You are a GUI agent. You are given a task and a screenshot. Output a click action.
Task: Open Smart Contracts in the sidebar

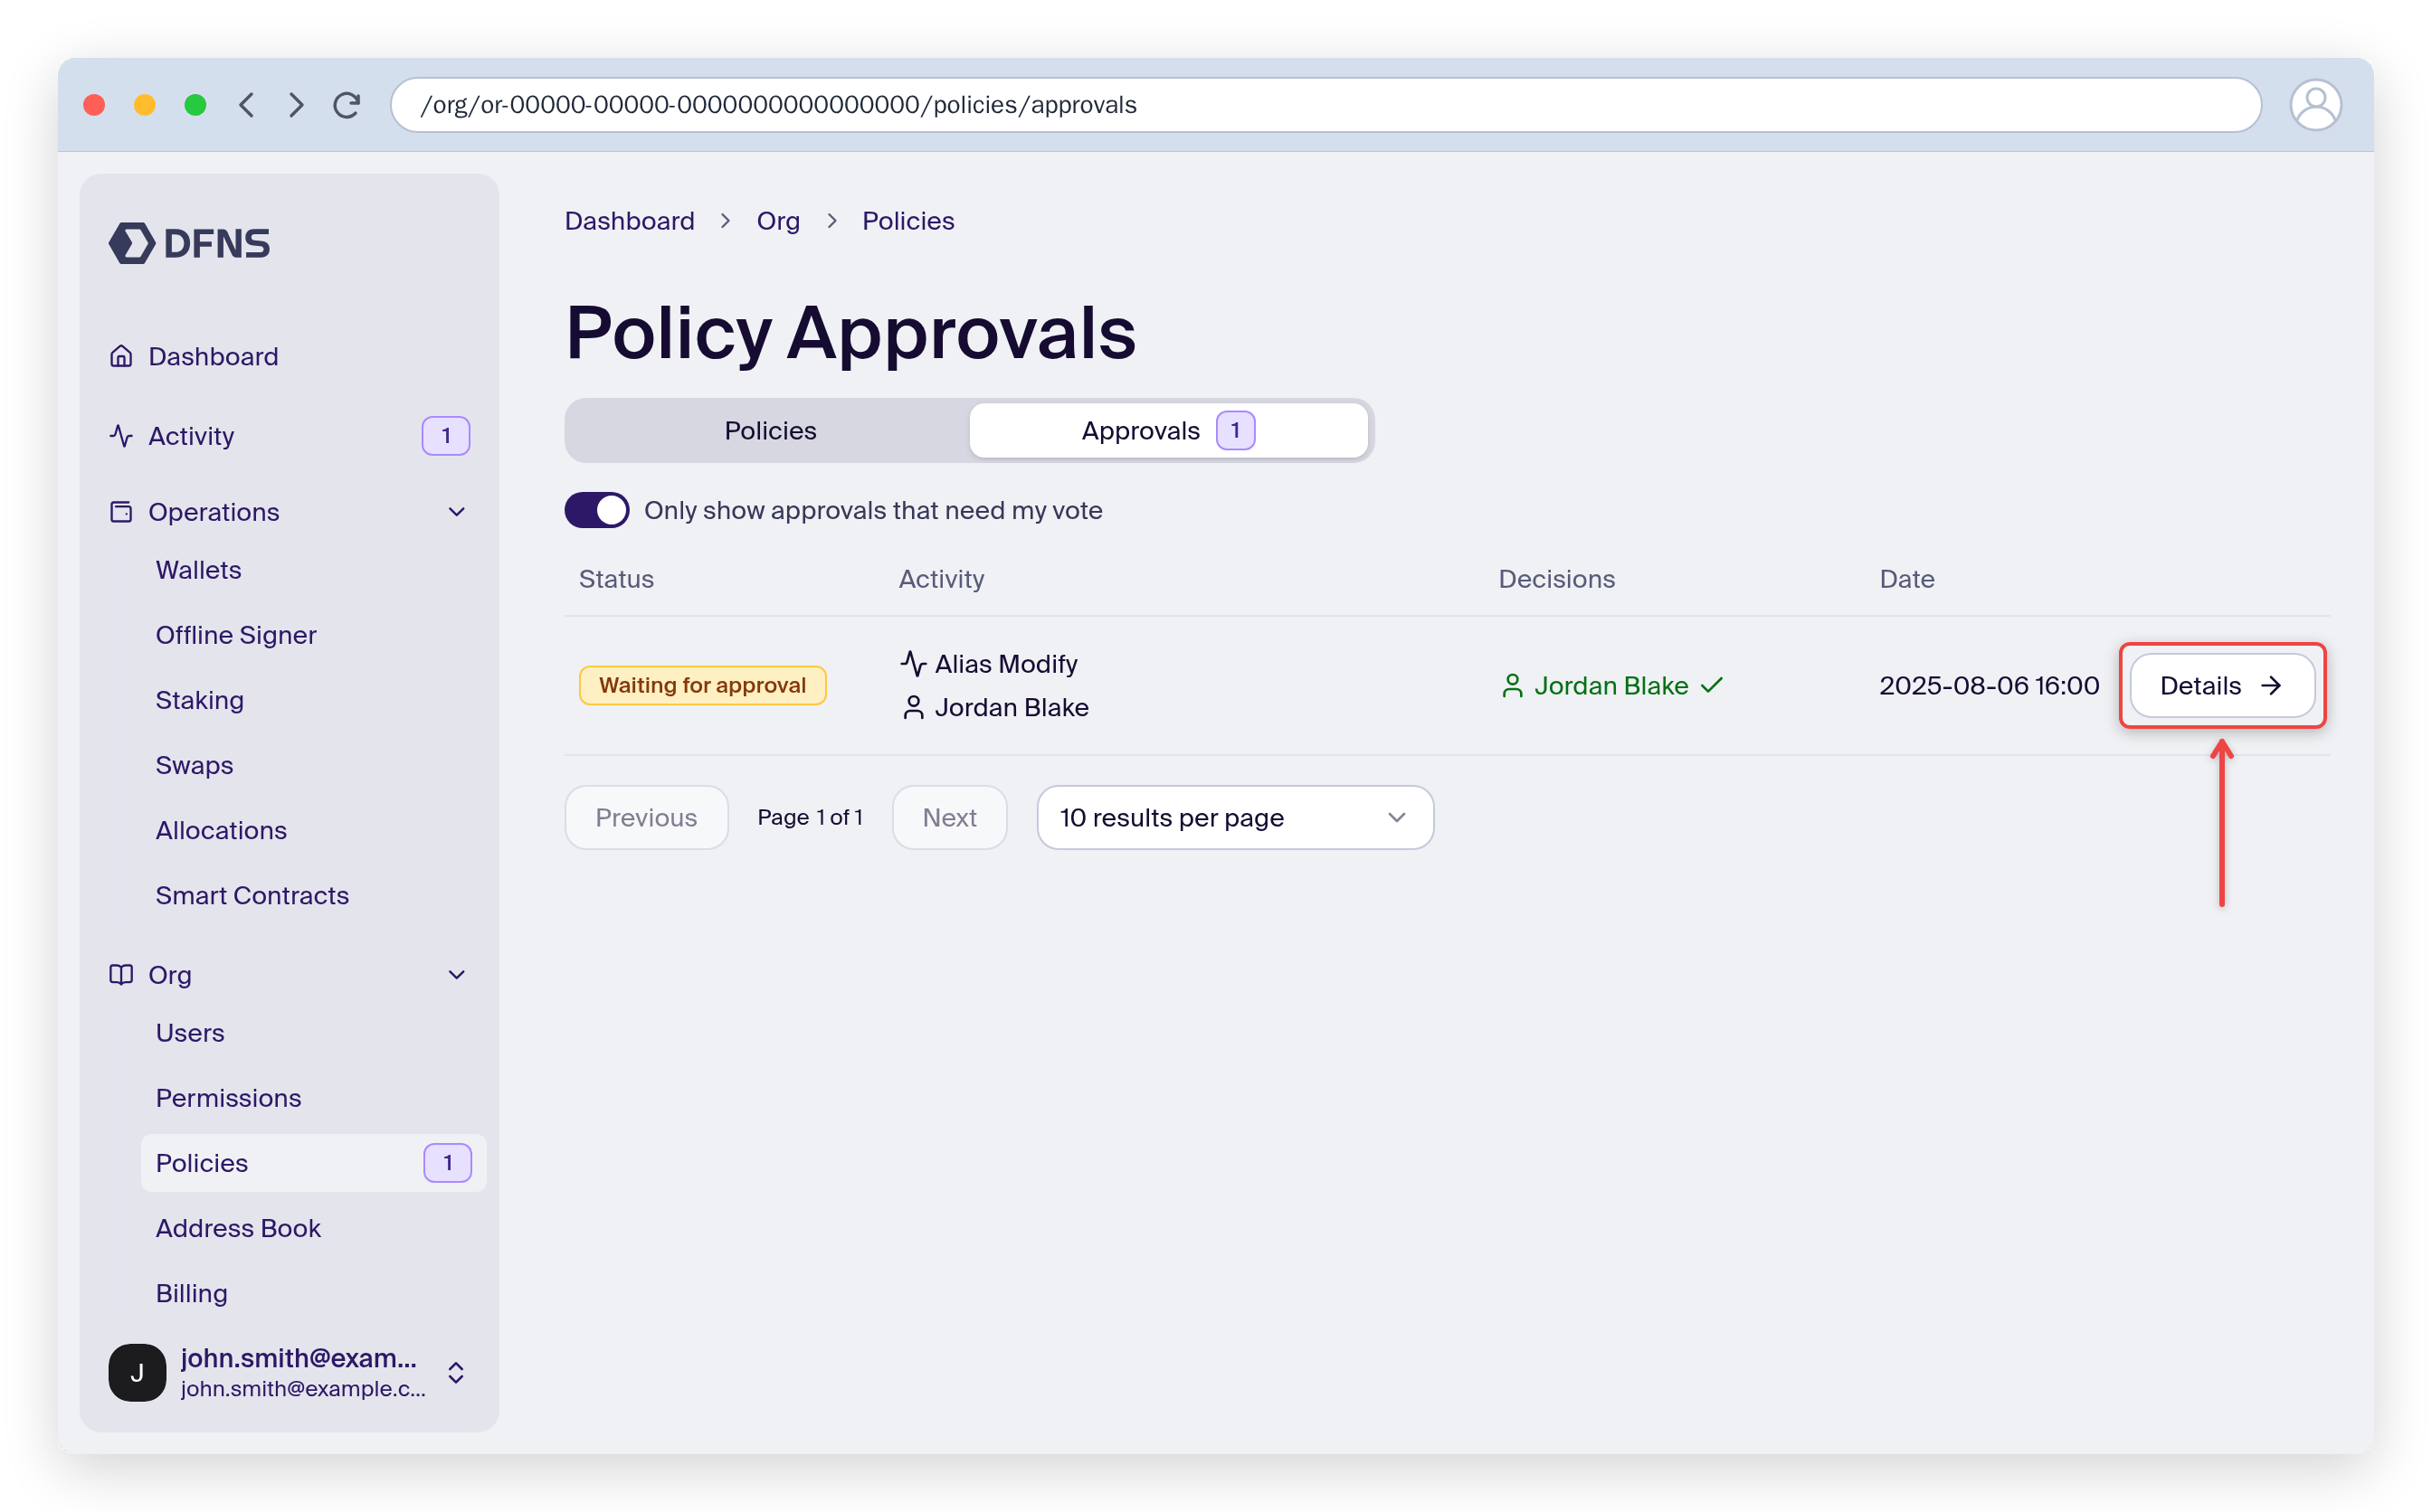click(x=252, y=895)
